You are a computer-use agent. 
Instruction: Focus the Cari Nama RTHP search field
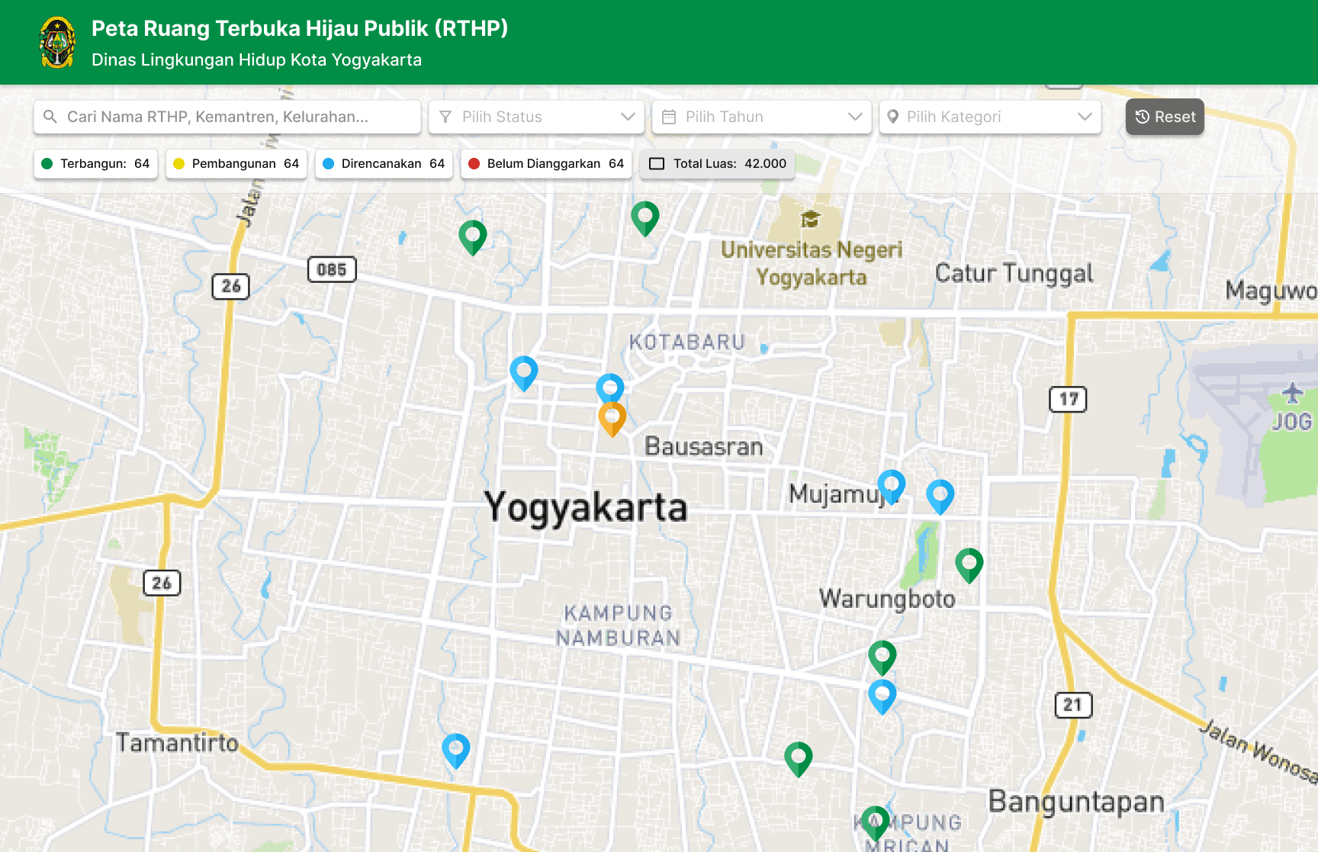(x=227, y=117)
